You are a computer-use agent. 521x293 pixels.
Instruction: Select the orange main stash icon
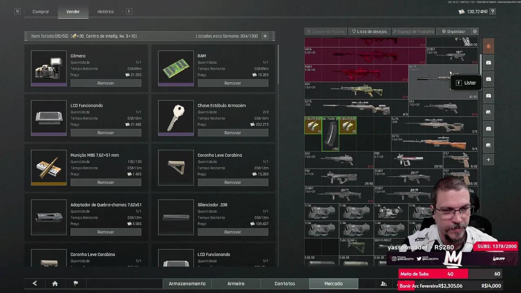click(488, 46)
